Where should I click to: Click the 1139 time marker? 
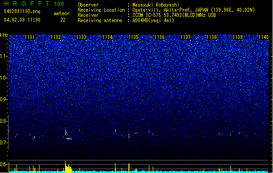pos(238,37)
